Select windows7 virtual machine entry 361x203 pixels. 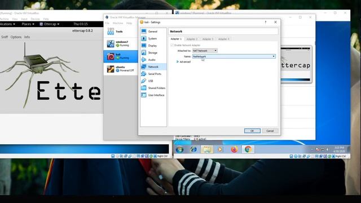click(121, 44)
